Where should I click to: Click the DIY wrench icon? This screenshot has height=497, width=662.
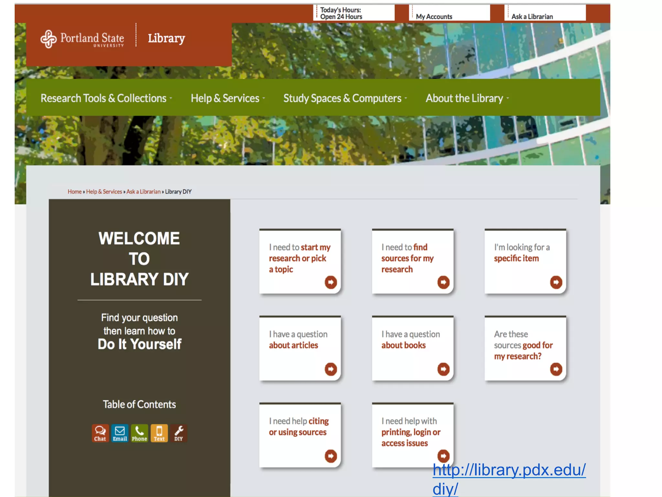pyautogui.click(x=179, y=433)
